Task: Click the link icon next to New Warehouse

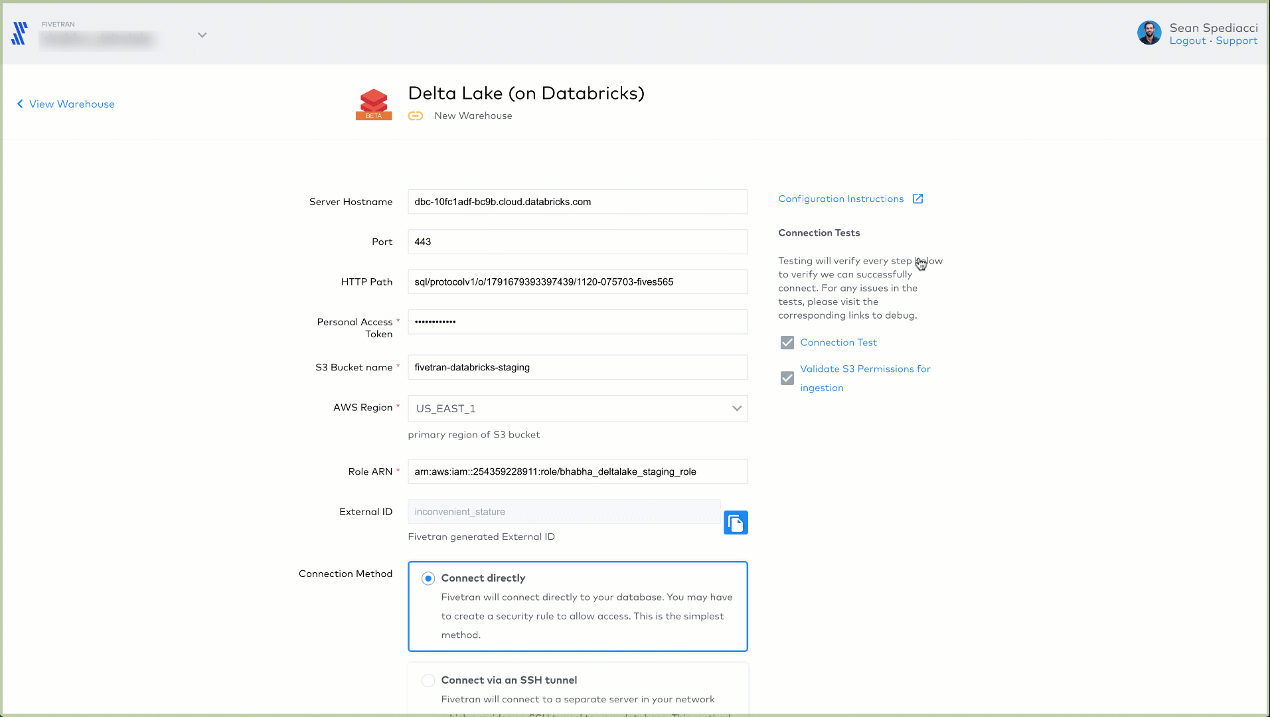Action: tap(415, 115)
